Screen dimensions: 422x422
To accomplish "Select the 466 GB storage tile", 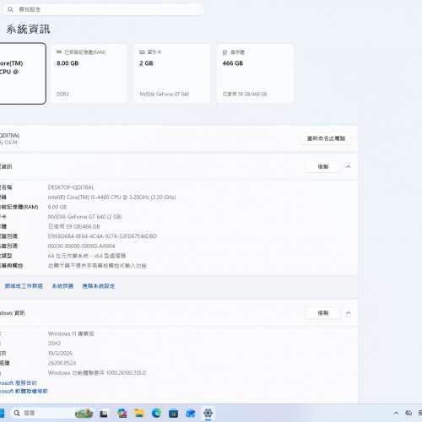I will coord(255,73).
